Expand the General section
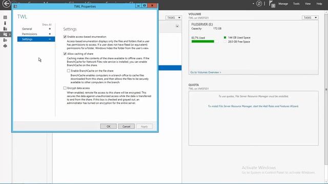The width and height of the screenshot is (328, 184). (50, 29)
